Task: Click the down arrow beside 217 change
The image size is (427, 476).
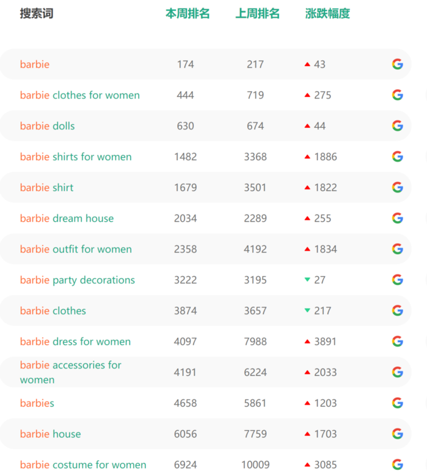Action: tap(307, 310)
